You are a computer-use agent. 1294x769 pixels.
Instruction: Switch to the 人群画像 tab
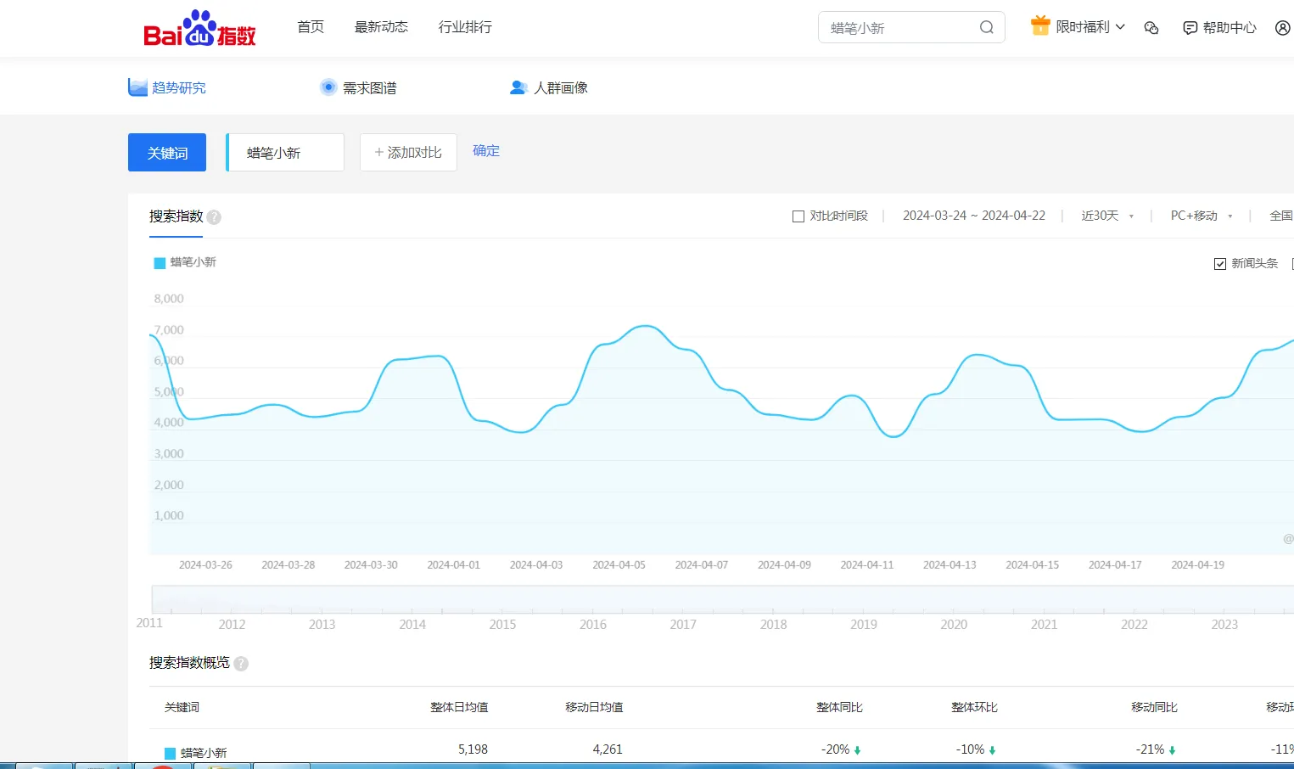click(x=549, y=87)
